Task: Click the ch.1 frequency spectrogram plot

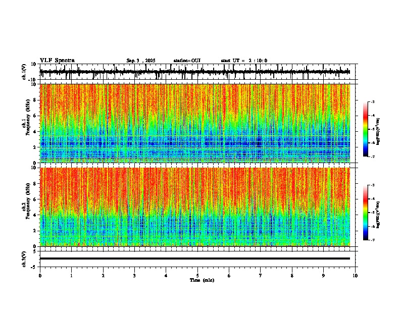Action: [x=195, y=123]
